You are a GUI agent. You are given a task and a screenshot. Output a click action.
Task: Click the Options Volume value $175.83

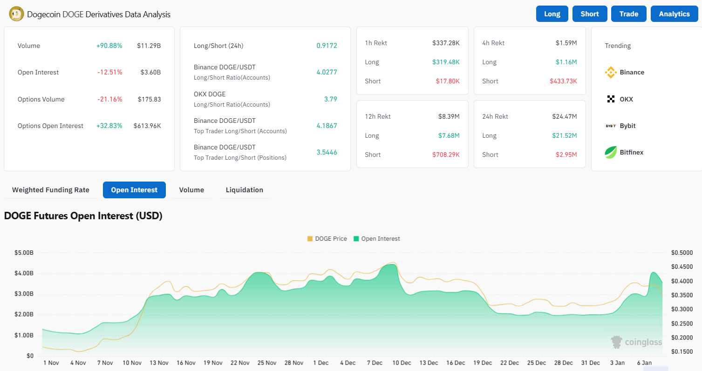pos(149,99)
